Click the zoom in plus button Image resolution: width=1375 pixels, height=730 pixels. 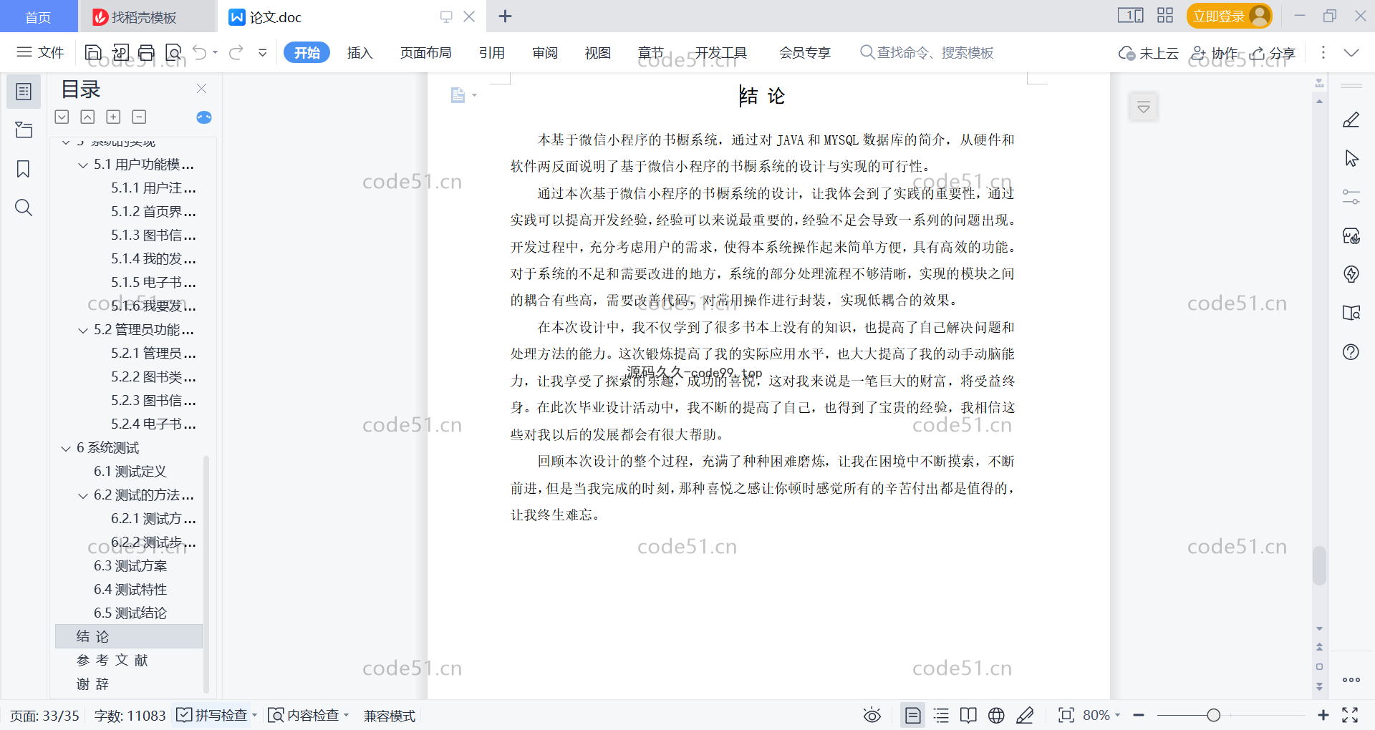pyautogui.click(x=1323, y=715)
